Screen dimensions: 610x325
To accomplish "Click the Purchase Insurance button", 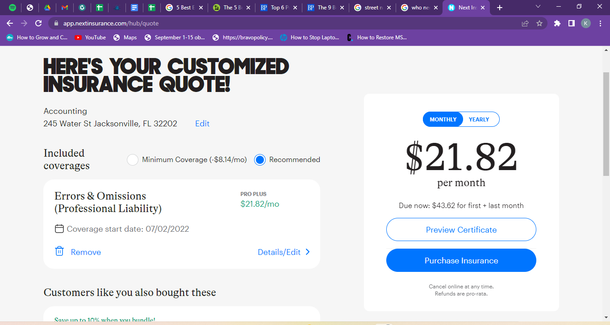I will 461,260.
